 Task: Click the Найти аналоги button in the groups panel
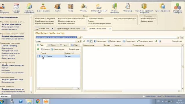[58, 49]
